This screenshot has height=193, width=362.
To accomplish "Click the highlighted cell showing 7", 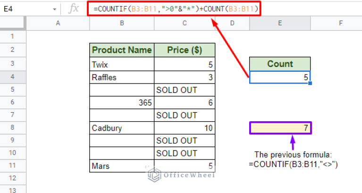I will [280, 128].
